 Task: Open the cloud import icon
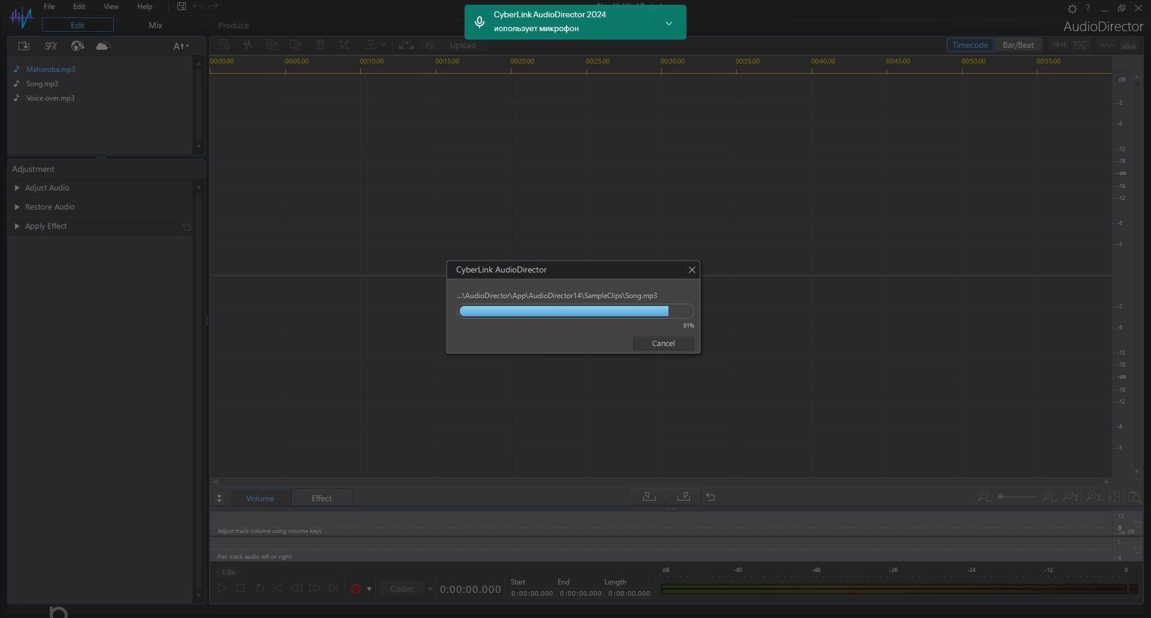(103, 46)
